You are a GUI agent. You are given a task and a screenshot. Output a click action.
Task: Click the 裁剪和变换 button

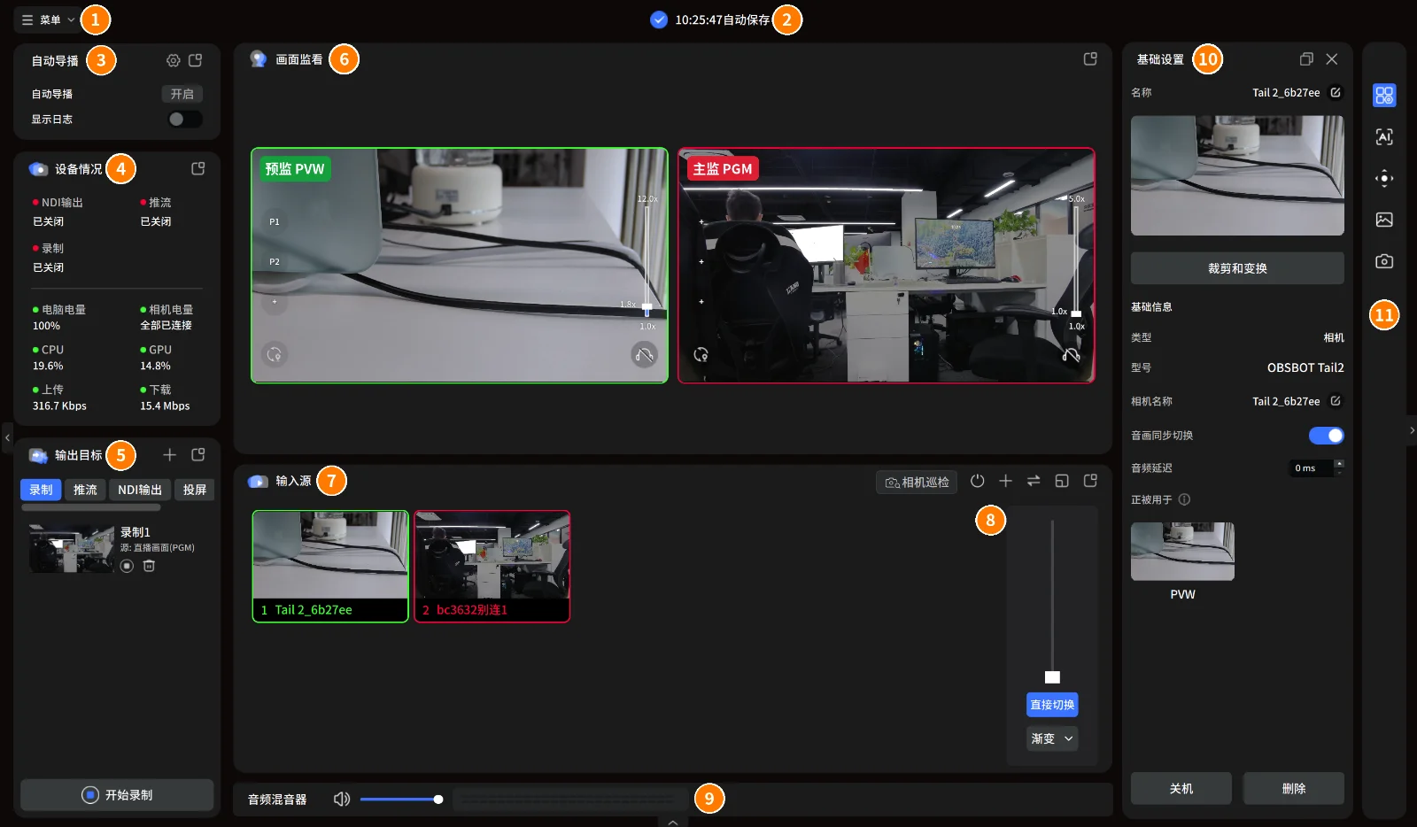tap(1237, 268)
